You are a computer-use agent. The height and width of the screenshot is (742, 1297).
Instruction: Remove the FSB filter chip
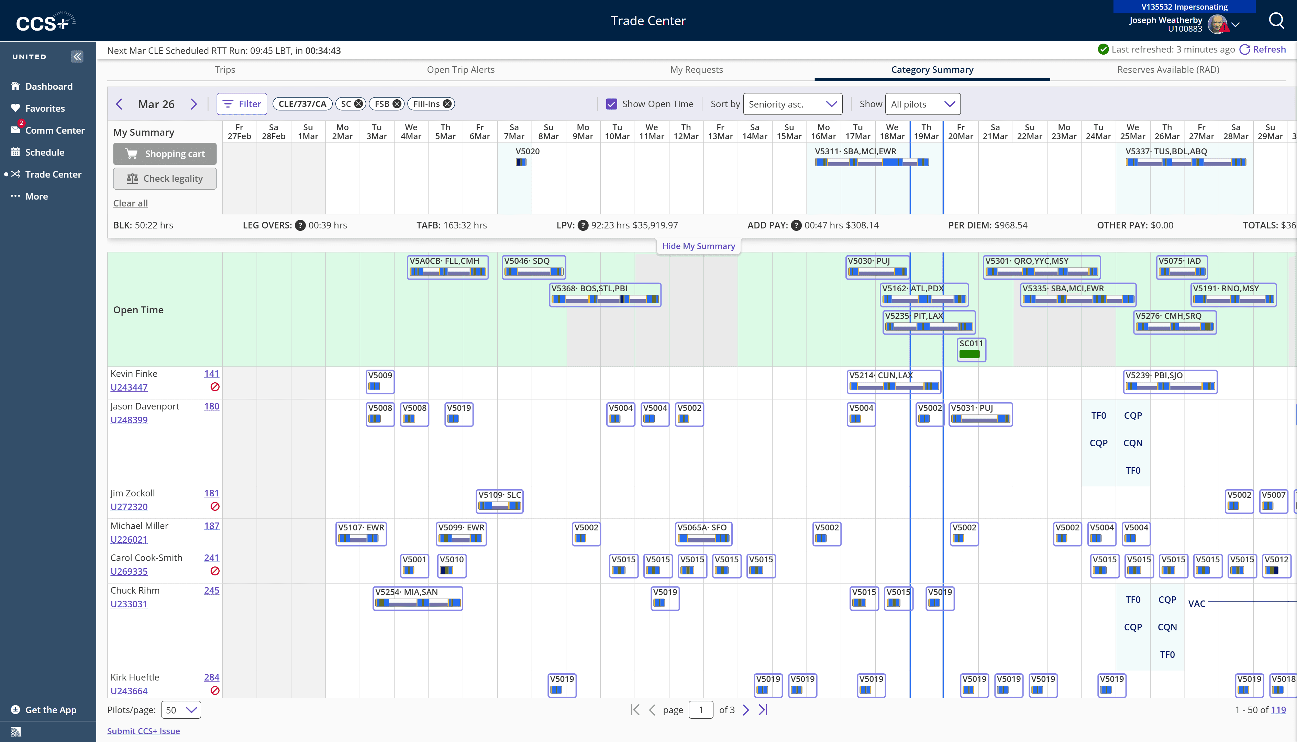click(x=397, y=103)
